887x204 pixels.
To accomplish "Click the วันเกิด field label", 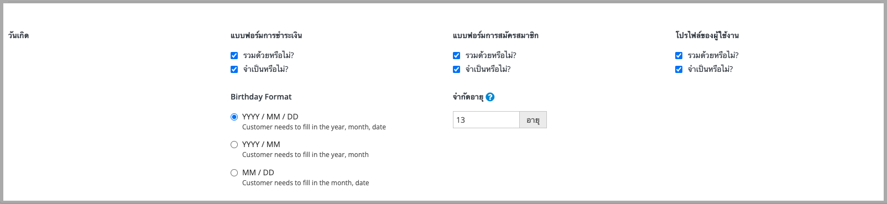I will click(x=18, y=35).
